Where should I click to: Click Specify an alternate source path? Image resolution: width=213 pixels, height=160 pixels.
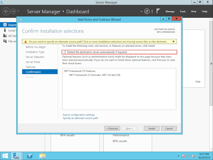80,118
